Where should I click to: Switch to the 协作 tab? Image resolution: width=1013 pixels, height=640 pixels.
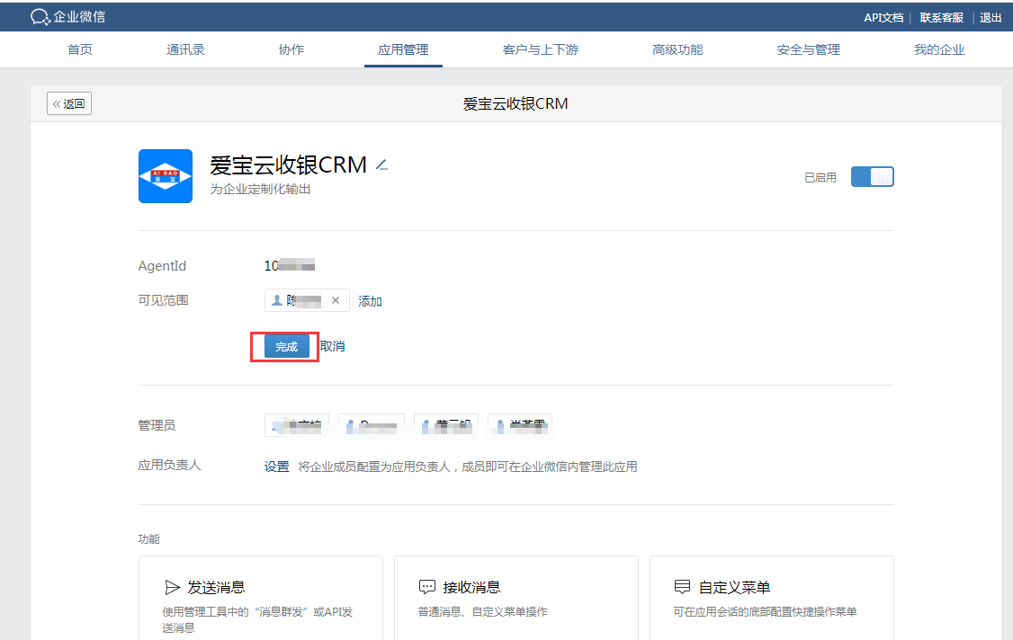pyautogui.click(x=291, y=49)
